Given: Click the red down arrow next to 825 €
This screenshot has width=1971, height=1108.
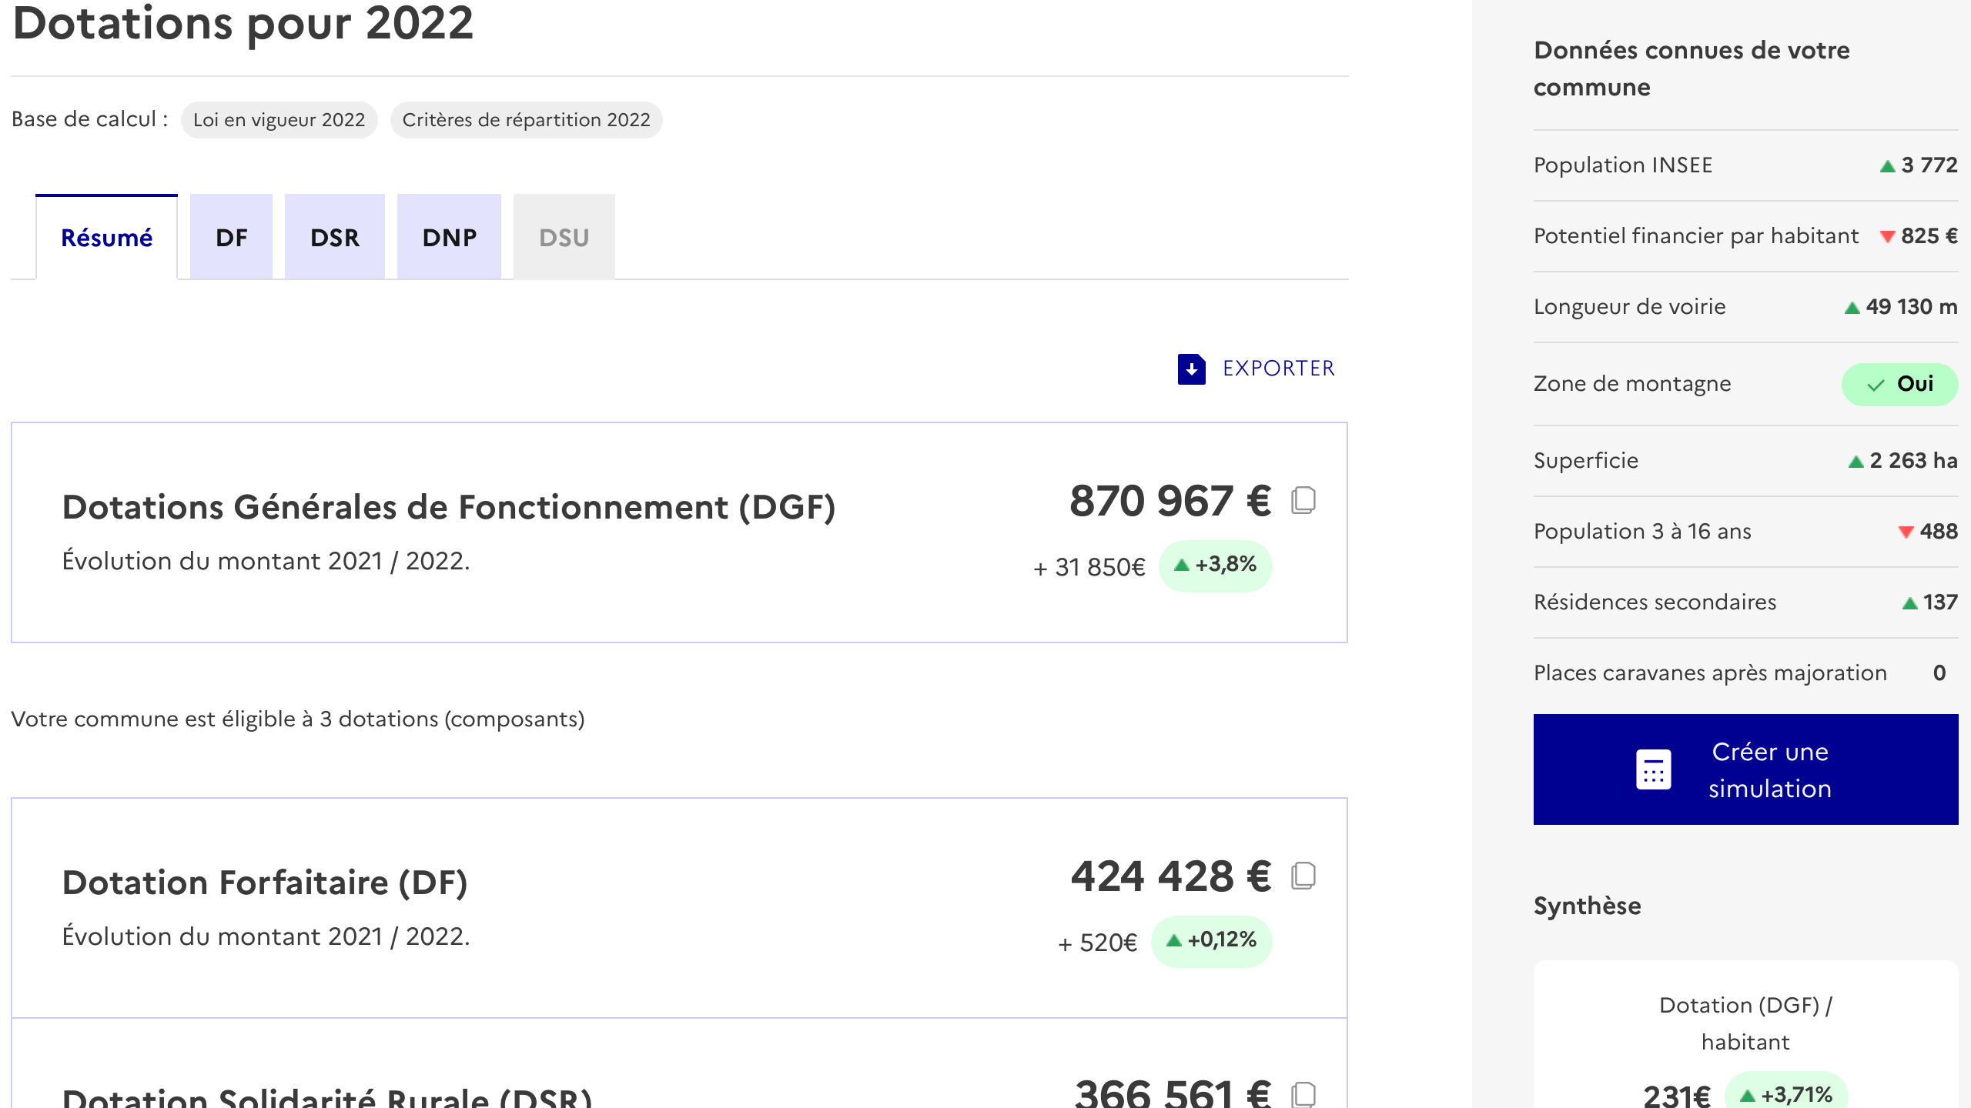Looking at the screenshot, I should pyautogui.click(x=1888, y=236).
